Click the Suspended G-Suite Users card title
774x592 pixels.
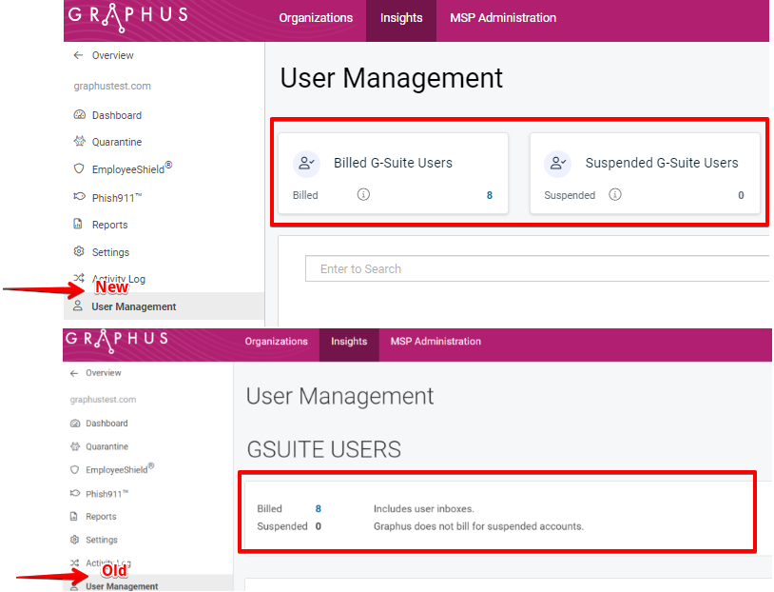(662, 163)
